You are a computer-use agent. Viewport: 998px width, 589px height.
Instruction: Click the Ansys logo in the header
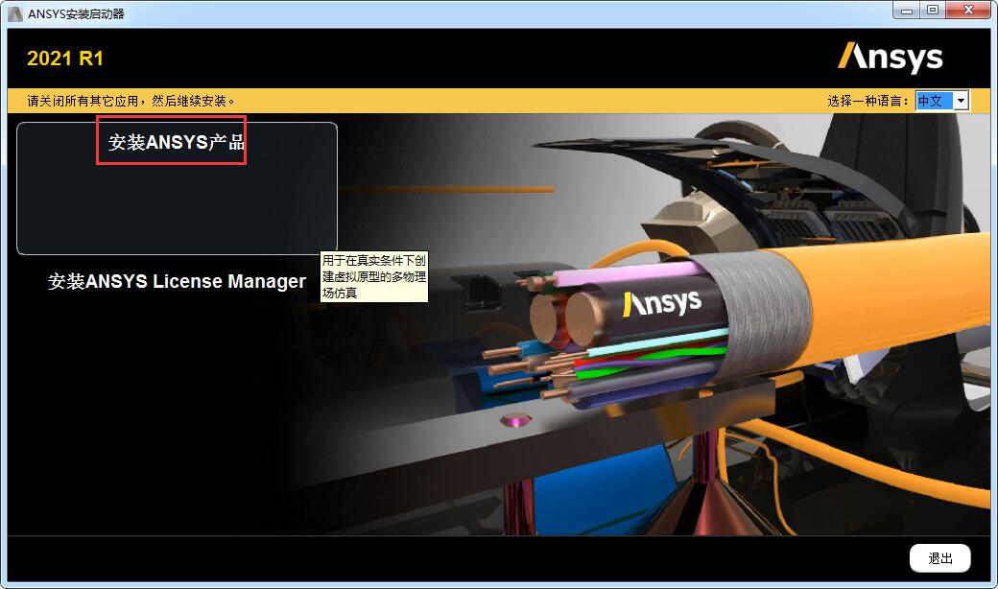click(890, 58)
